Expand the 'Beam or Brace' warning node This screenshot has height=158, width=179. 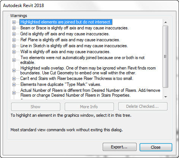pos(14,28)
